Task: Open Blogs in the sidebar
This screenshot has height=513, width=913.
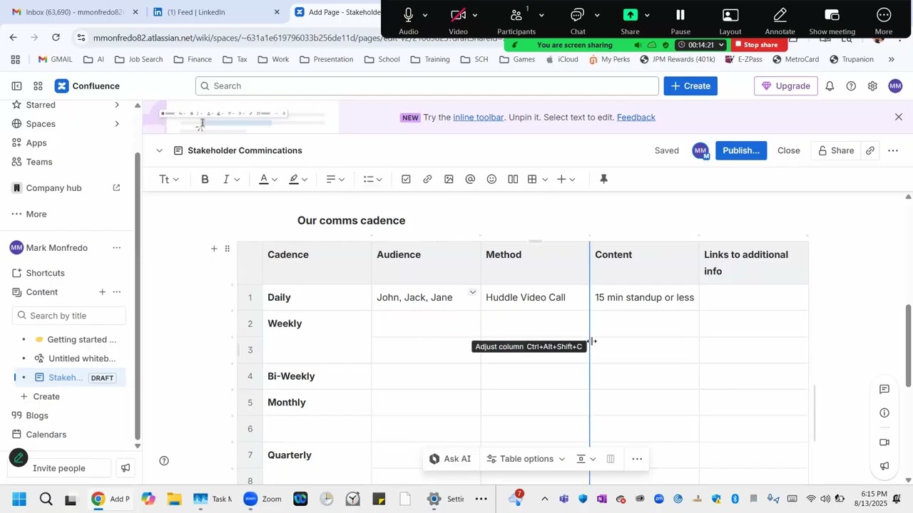Action: (37, 415)
